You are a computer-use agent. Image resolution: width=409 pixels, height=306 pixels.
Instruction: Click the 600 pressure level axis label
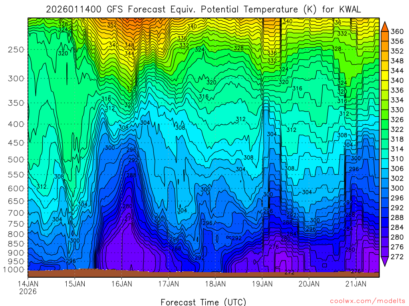(16, 188)
